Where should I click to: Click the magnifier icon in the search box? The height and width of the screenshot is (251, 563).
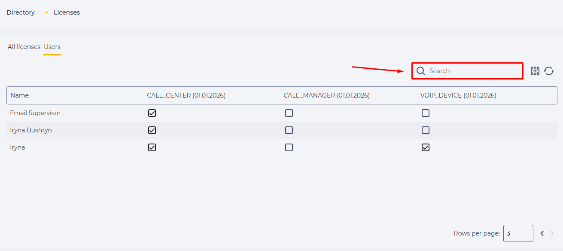click(421, 71)
